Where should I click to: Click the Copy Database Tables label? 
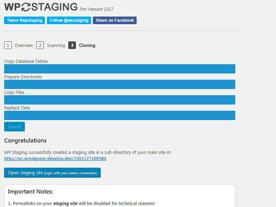pyautogui.click(x=26, y=61)
